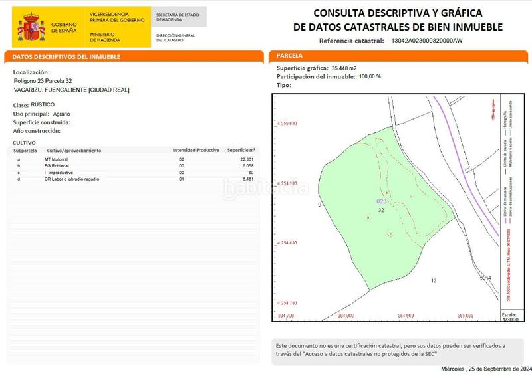Click the Intensidad Productiva column header
The image size is (532, 378).
[x=196, y=151]
